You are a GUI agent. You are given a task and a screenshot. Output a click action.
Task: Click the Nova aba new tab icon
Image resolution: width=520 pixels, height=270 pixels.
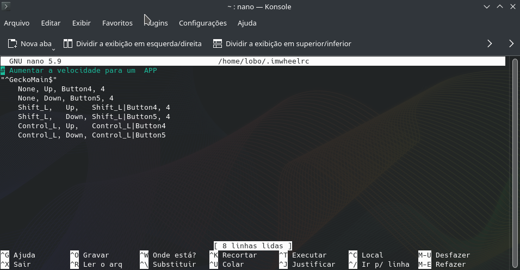click(x=13, y=43)
